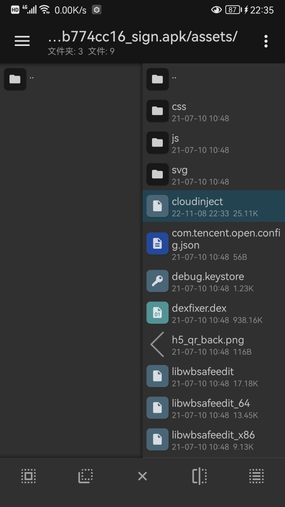Viewport: 285px width, 507px height.
Task: Open the three-dot overflow menu
Action: (x=266, y=41)
